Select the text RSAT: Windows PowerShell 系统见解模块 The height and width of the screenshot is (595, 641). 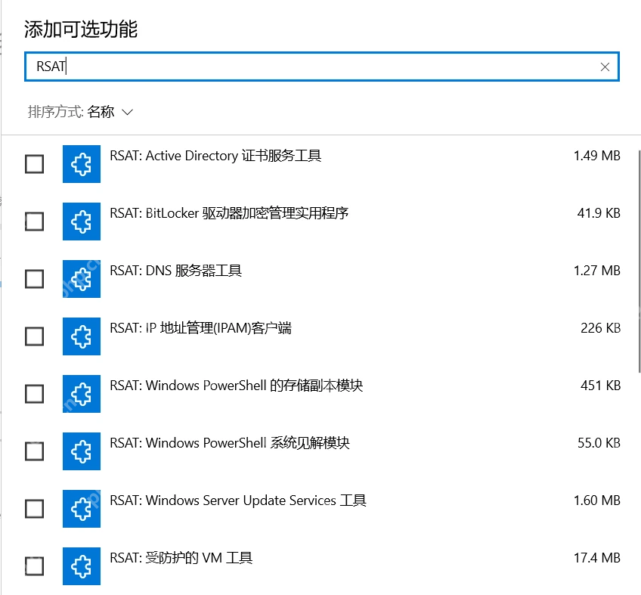coord(230,443)
